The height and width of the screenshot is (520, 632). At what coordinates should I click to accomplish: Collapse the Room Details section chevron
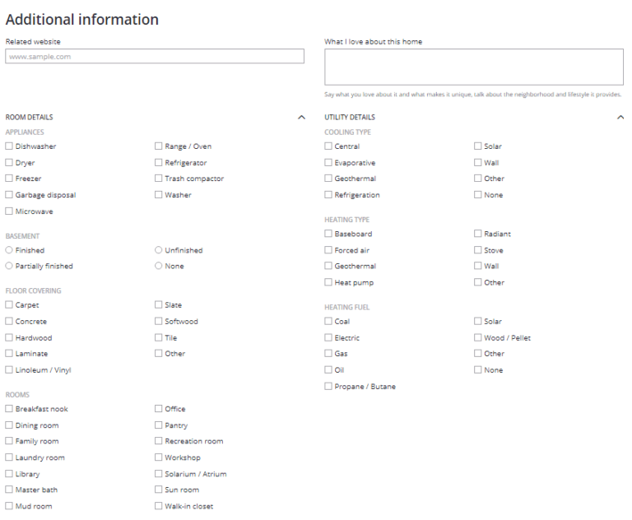pyautogui.click(x=301, y=118)
